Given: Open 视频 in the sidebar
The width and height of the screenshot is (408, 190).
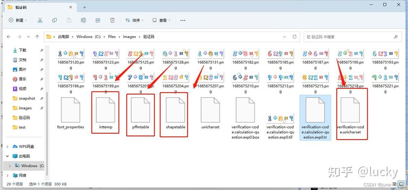Looking at the screenshot, I should coord(23,89).
